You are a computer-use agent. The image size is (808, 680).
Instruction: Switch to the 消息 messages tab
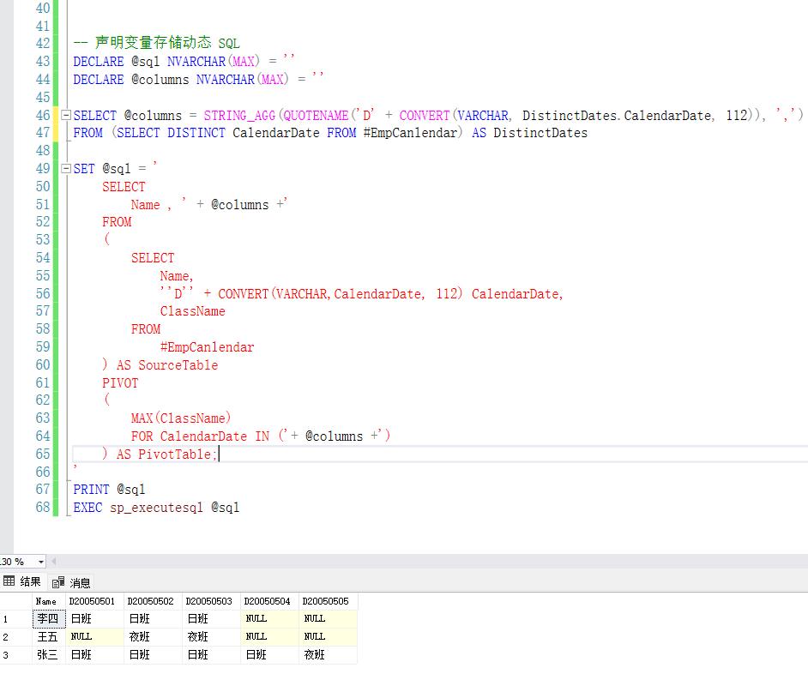[72, 582]
